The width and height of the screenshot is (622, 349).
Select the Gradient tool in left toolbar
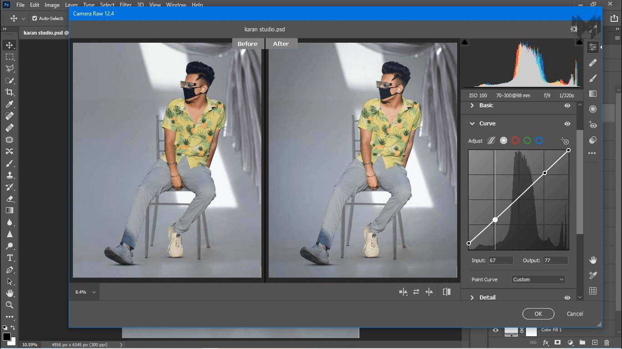9,210
